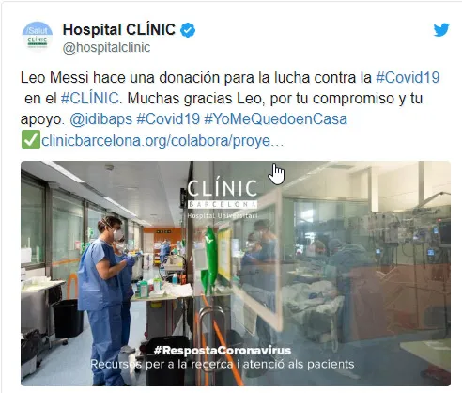
Task: Follow the clinicbarcelona.org/colabora link
Action: tap(162, 141)
